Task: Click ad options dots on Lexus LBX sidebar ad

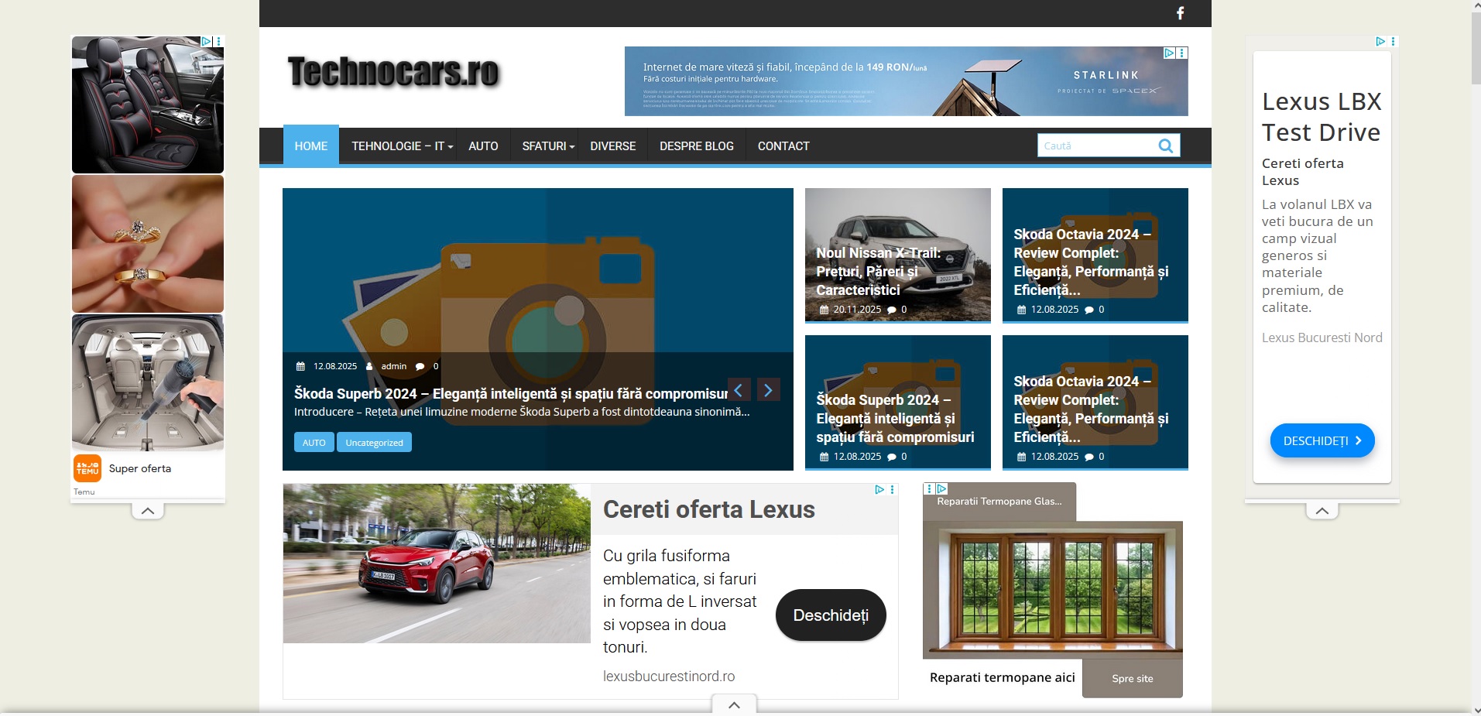Action: pos(1393,41)
